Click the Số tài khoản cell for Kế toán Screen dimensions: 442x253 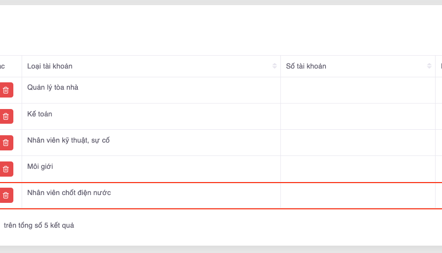[x=358, y=116]
